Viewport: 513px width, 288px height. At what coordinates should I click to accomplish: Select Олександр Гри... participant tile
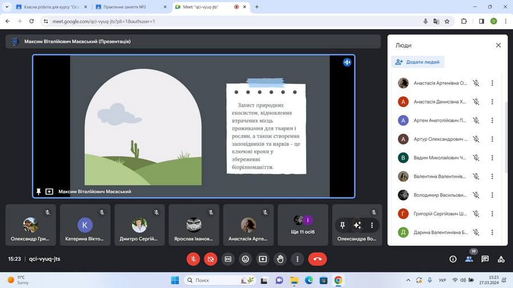[31, 225]
